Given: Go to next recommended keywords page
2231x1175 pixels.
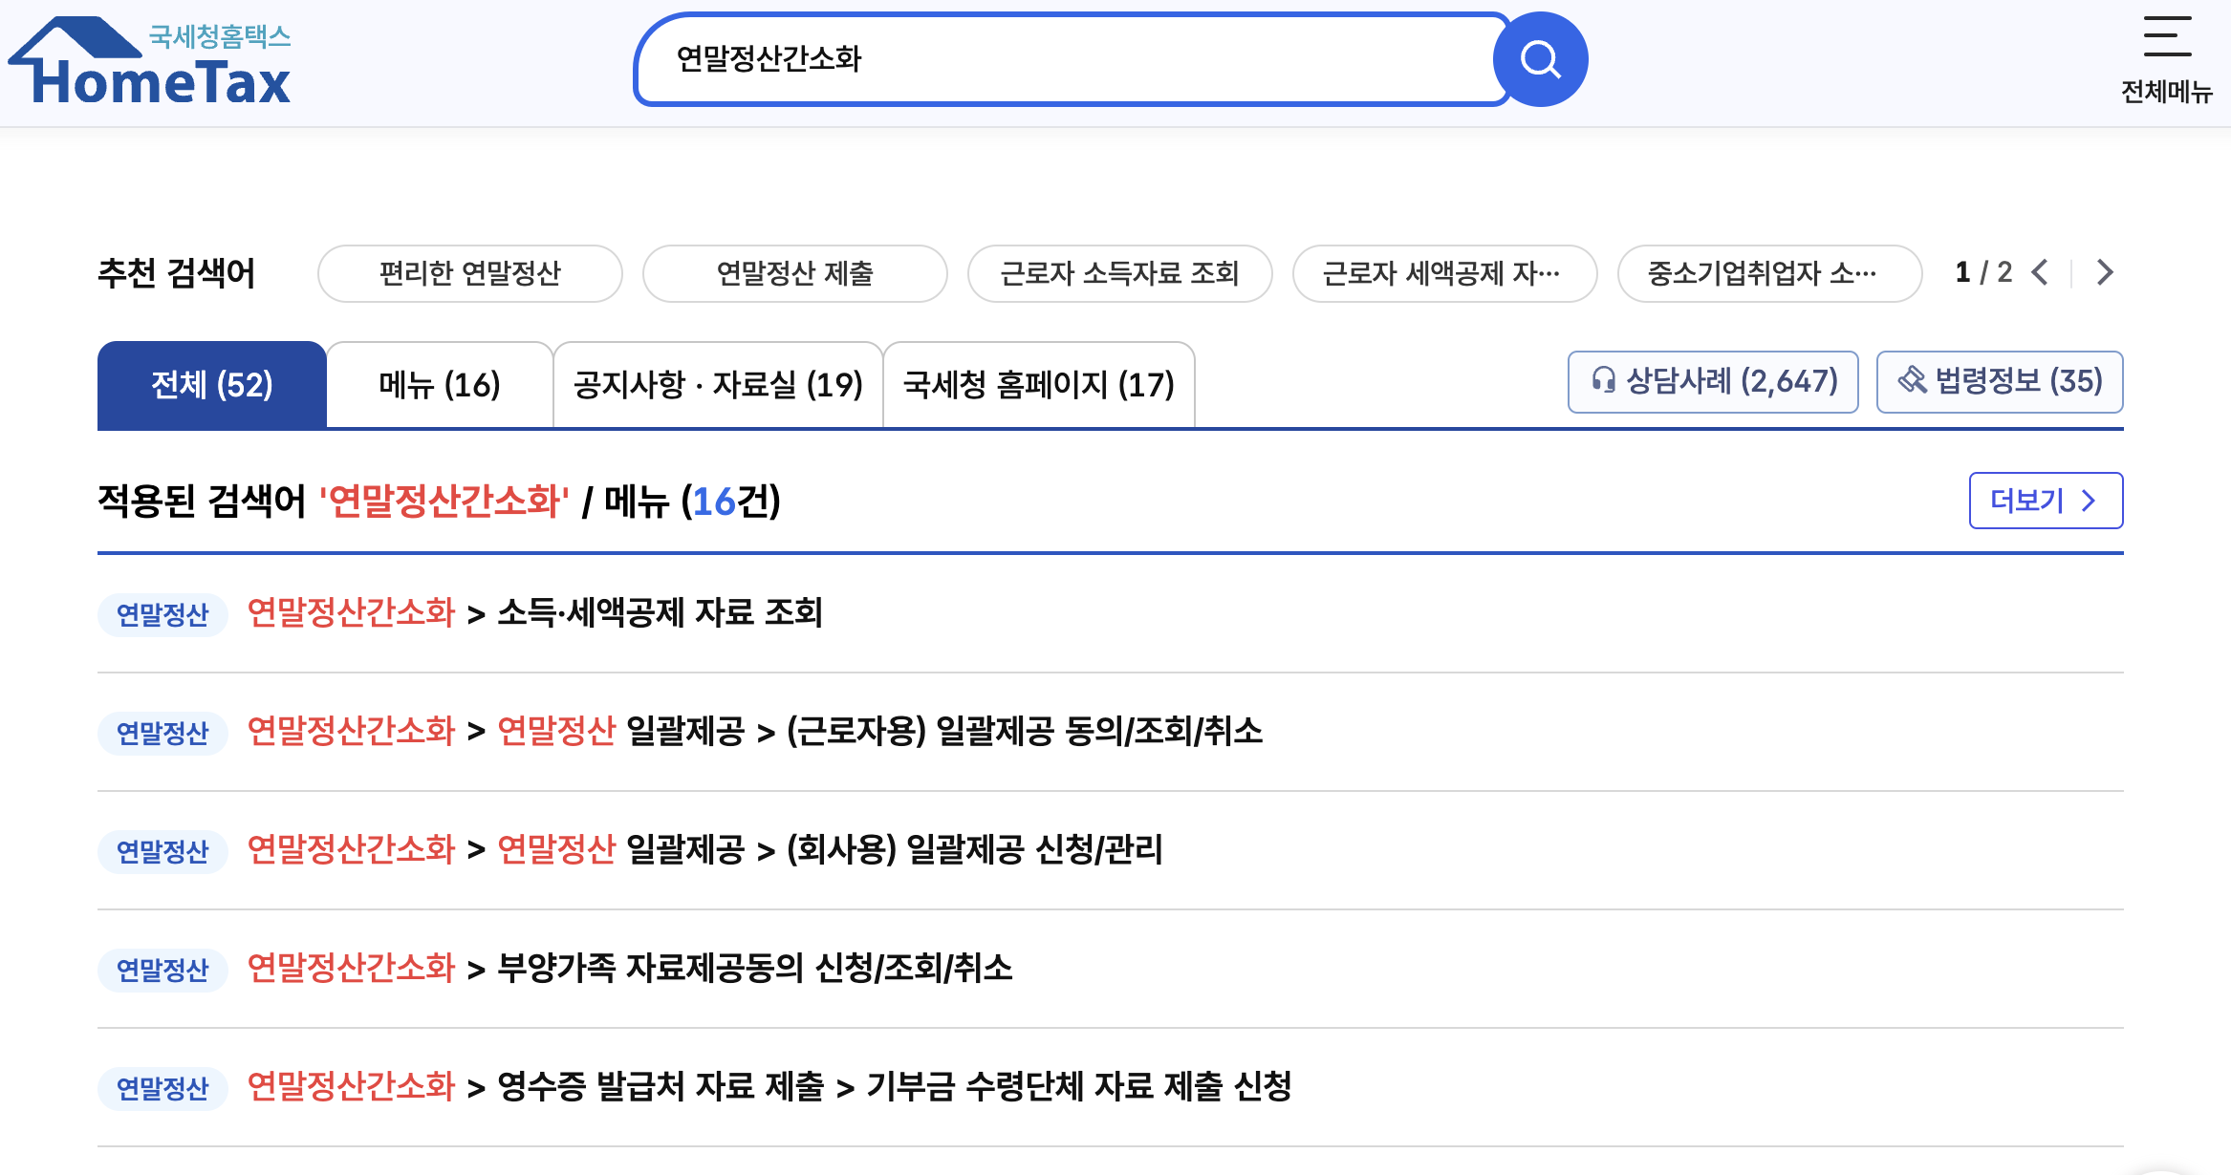Looking at the screenshot, I should 2105,272.
